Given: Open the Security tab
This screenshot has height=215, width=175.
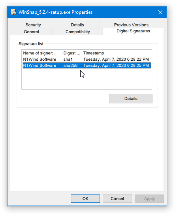Looking at the screenshot, I should coord(33,25).
